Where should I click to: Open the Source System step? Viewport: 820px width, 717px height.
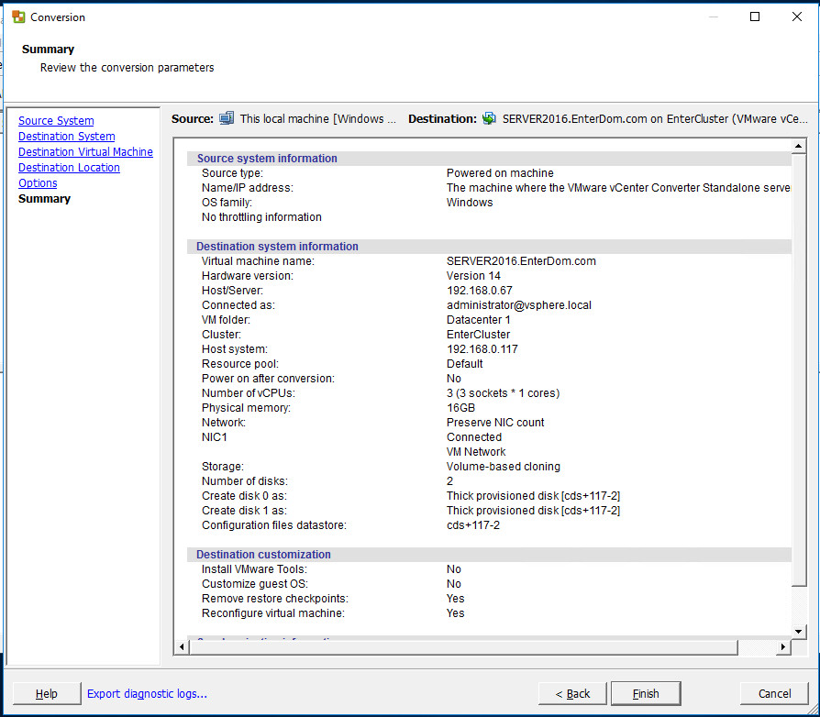[x=56, y=121]
